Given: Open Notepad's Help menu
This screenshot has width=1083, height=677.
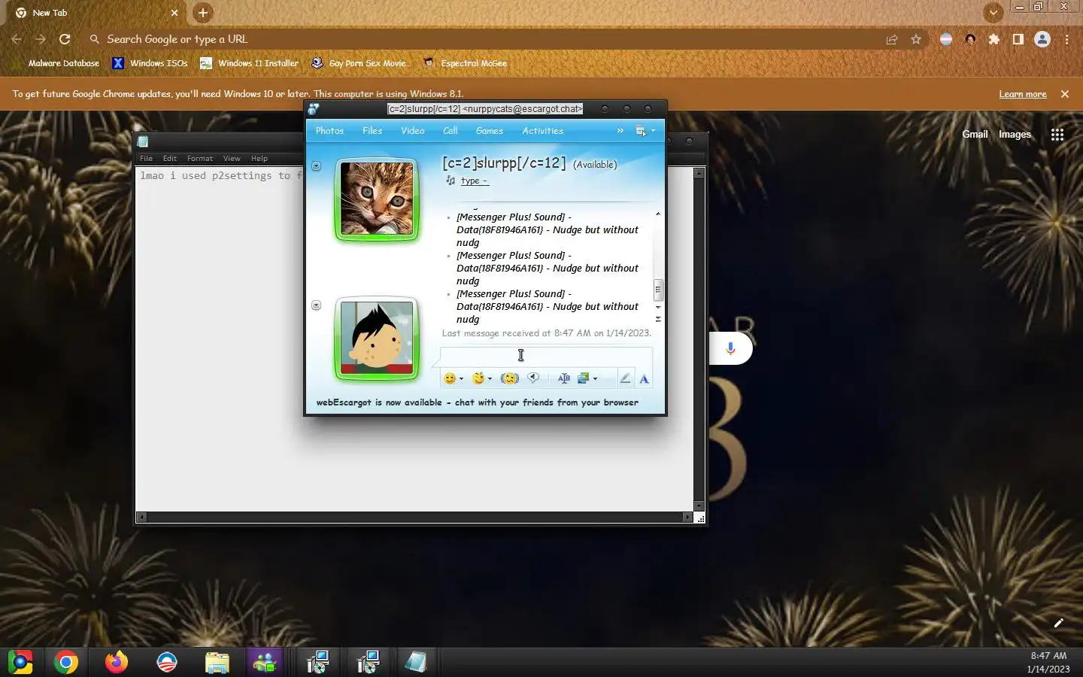Looking at the screenshot, I should click(x=259, y=159).
